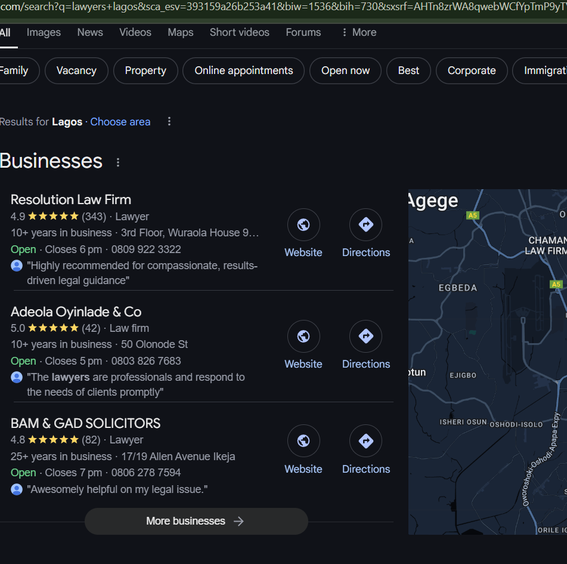Click phone number 0803 826 7683
This screenshot has height=564, width=567.
click(x=146, y=361)
